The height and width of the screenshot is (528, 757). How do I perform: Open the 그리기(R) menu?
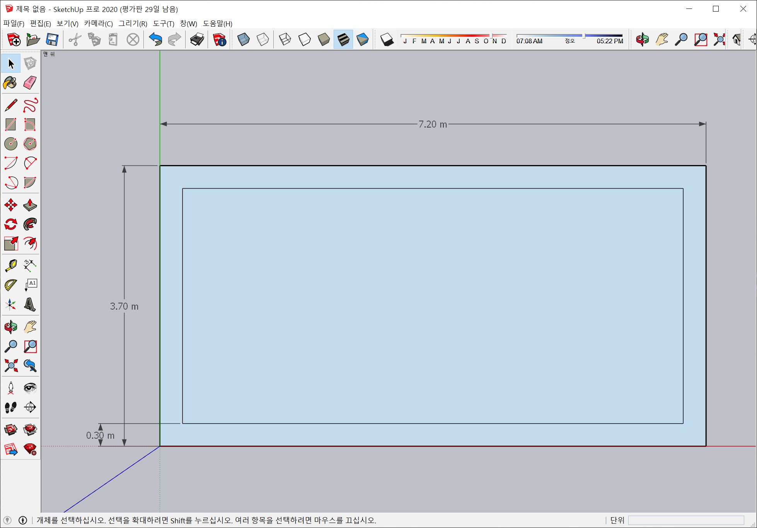click(x=133, y=24)
